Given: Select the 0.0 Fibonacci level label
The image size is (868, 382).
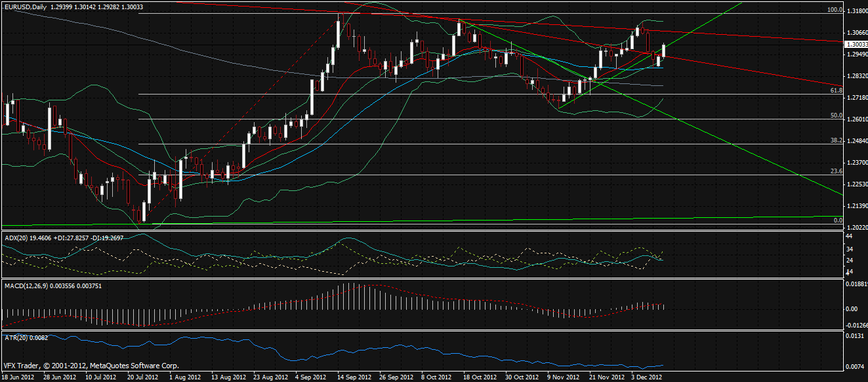Looking at the screenshot, I should point(837,221).
